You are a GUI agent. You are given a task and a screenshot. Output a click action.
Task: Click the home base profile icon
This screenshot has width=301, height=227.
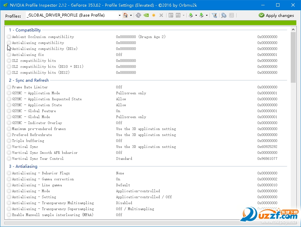tap(125, 15)
